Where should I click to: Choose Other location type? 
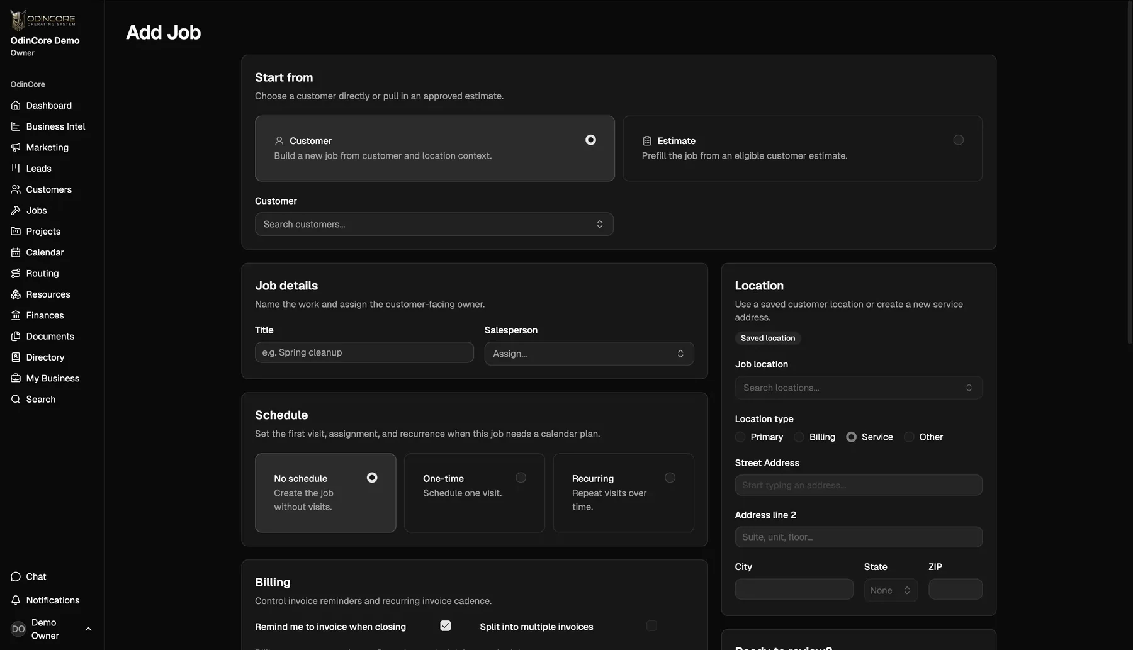click(x=909, y=437)
